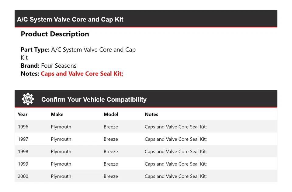Click the Part Type label
The width and height of the screenshot is (292, 192).
point(35,50)
